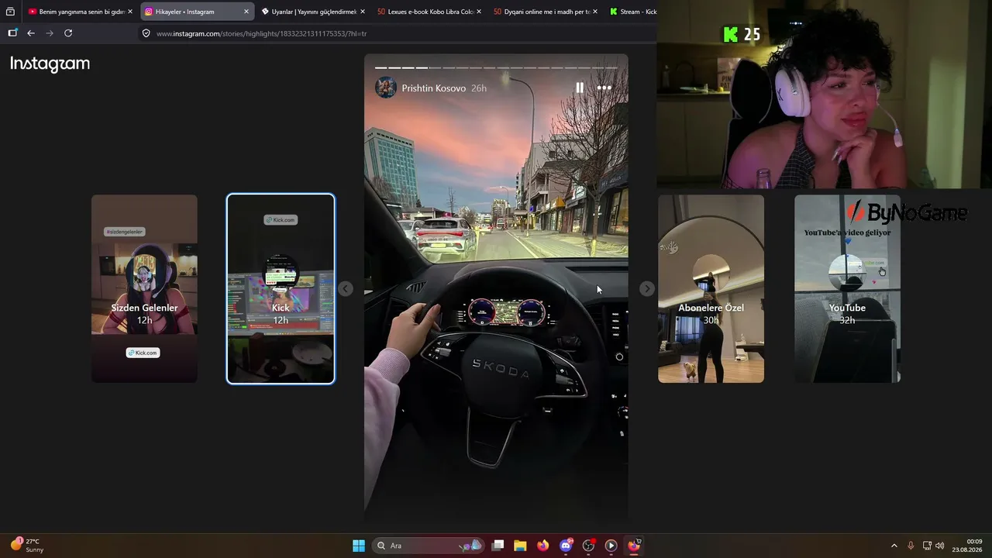This screenshot has height=558, width=992.
Task: Open the second Firefox taskbar icon
Action: coord(634,546)
